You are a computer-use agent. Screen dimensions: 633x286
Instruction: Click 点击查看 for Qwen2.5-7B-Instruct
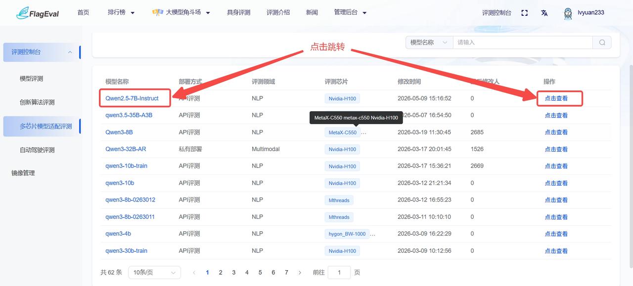pos(556,98)
